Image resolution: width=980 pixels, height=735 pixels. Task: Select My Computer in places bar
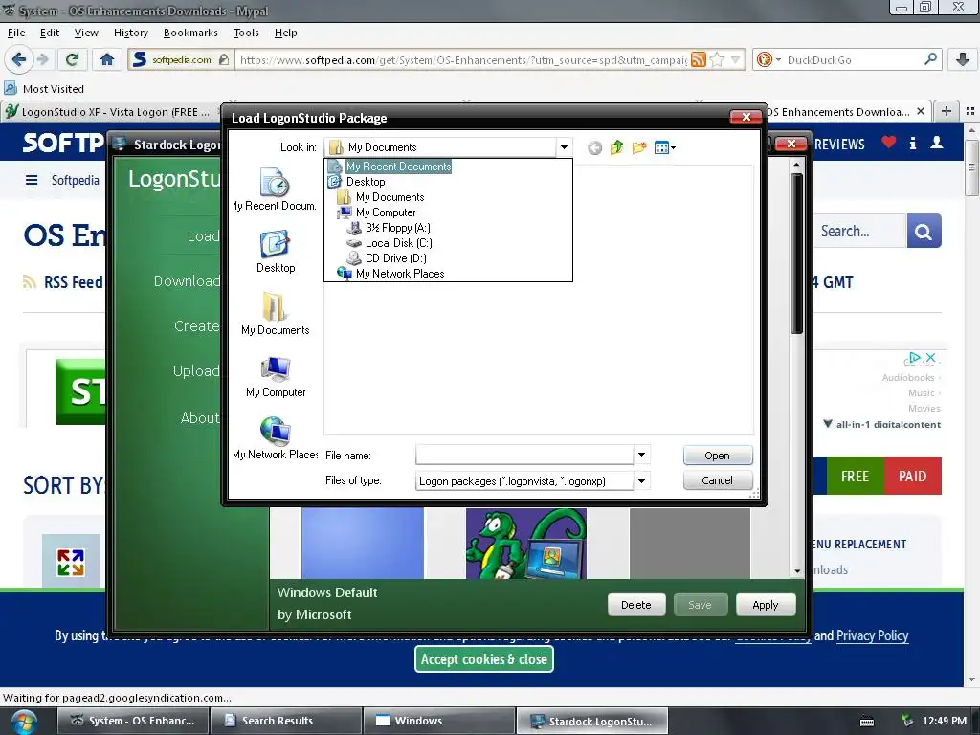pyautogui.click(x=275, y=376)
